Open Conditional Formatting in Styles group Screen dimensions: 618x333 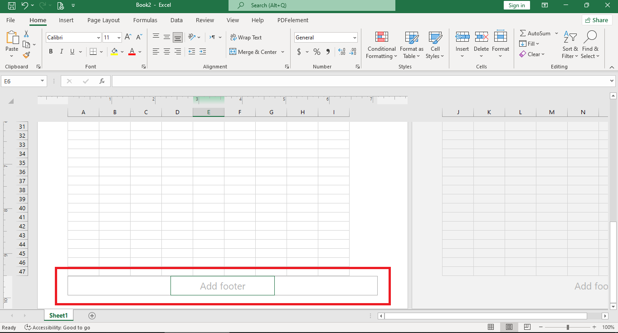click(x=381, y=45)
